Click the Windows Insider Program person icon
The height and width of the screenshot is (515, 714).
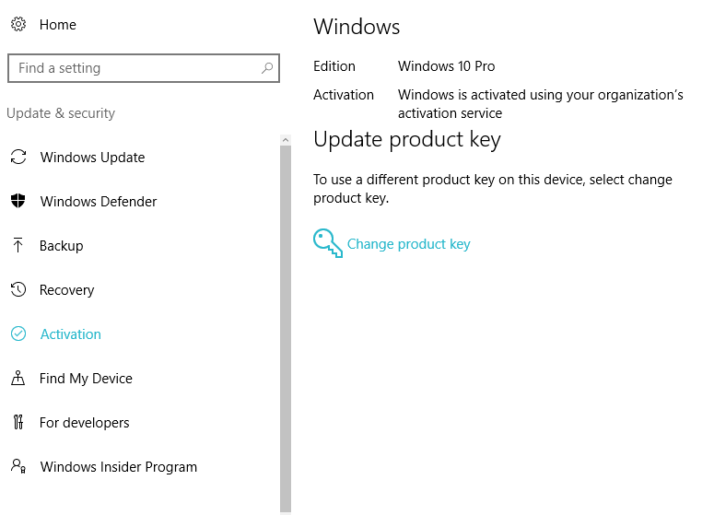18,466
